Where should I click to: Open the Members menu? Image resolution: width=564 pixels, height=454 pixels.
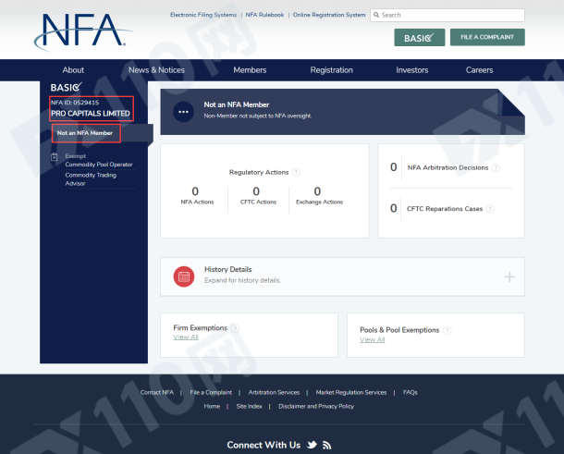pos(250,70)
